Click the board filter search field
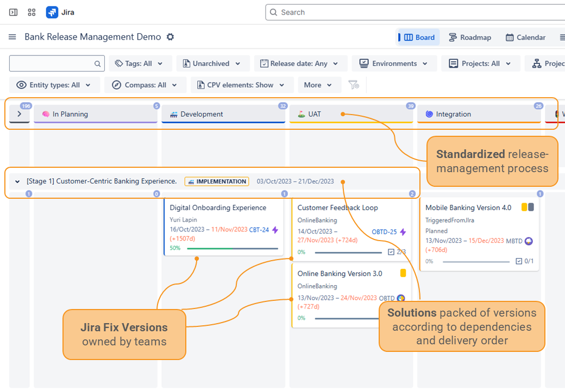The image size is (565, 391). click(x=52, y=64)
